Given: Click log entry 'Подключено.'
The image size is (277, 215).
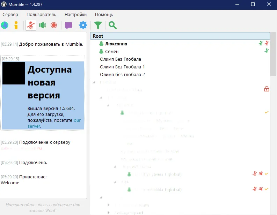Looking at the screenshot, I should coord(33,163).
